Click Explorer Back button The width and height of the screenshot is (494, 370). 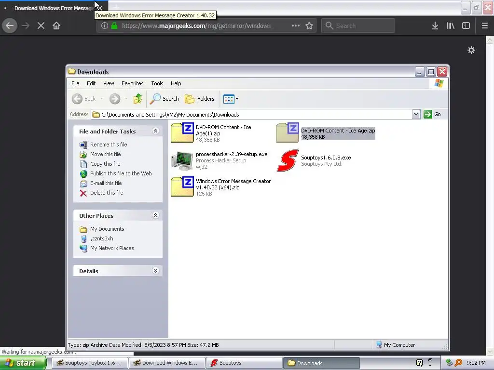tap(83, 99)
